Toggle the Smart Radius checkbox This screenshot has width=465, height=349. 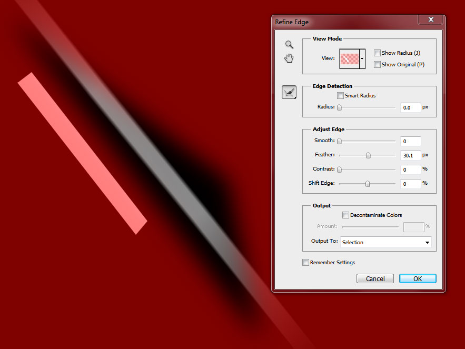(x=340, y=96)
